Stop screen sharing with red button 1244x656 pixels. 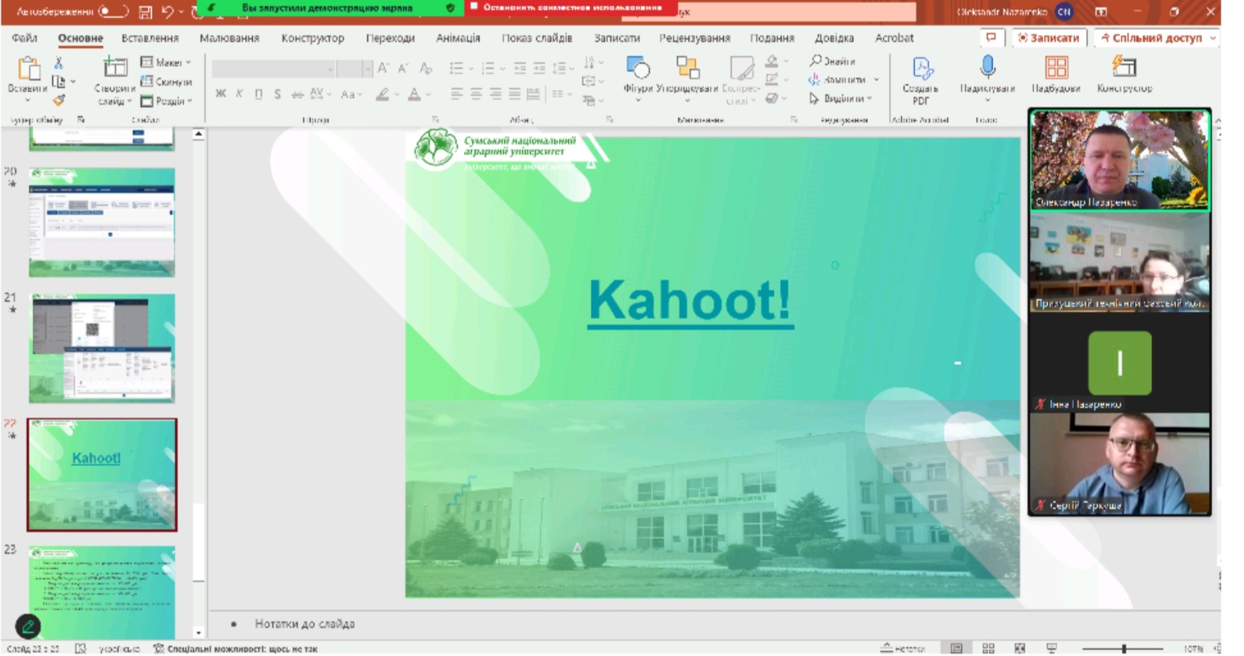tap(571, 7)
